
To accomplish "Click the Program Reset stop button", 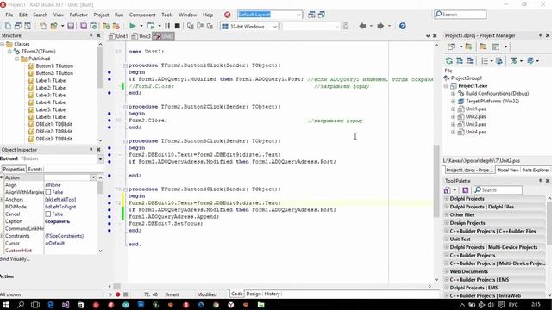I will click(x=178, y=26).
